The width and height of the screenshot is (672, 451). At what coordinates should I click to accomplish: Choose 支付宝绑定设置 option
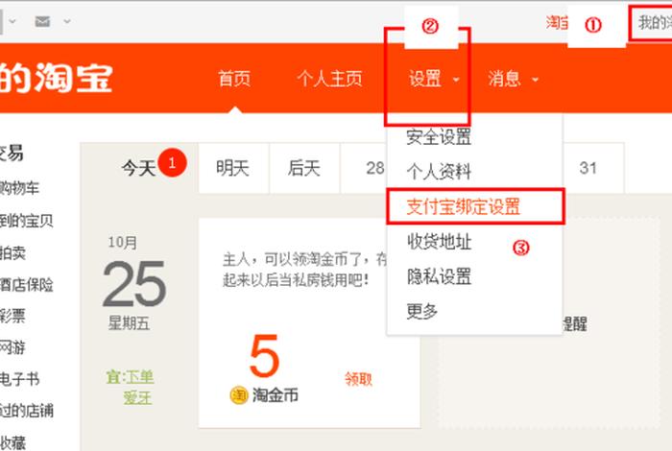click(x=475, y=206)
